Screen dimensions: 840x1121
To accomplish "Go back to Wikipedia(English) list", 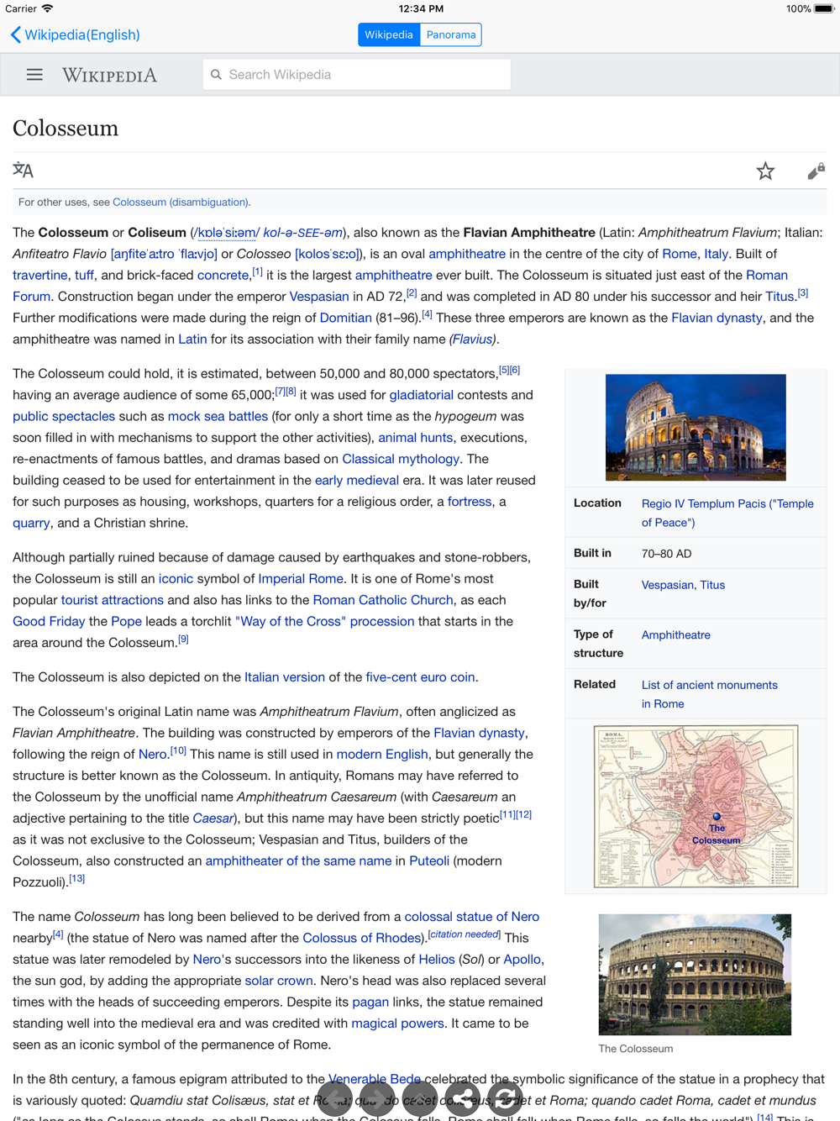I will (x=75, y=34).
